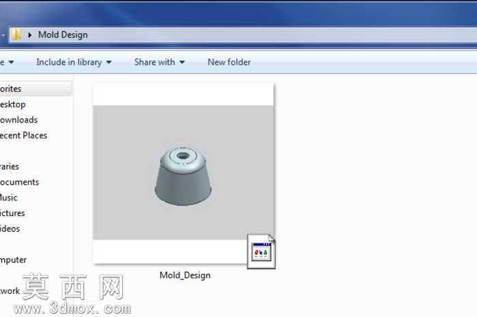Click the Mold_Design file name label
The image size is (477, 317).
tap(185, 275)
